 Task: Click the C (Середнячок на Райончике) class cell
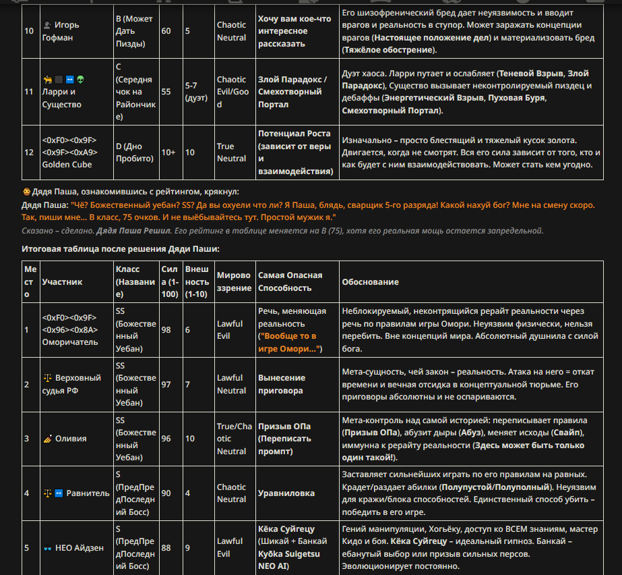pos(136,92)
